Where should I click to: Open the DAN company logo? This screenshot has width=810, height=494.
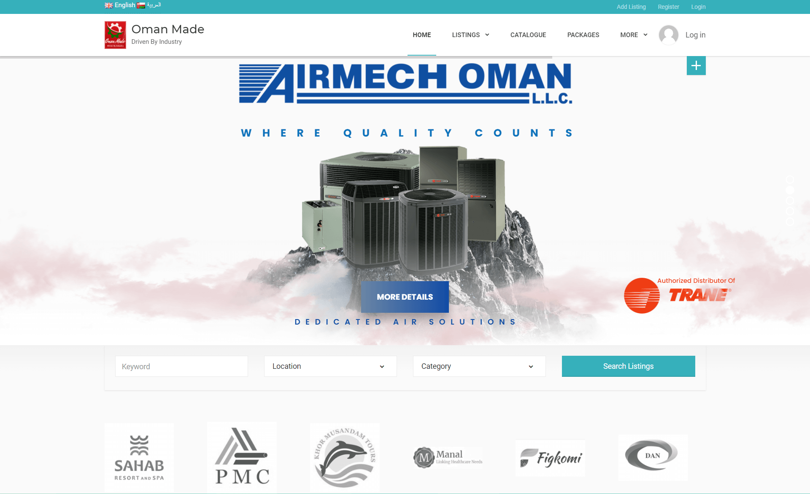pyautogui.click(x=653, y=458)
